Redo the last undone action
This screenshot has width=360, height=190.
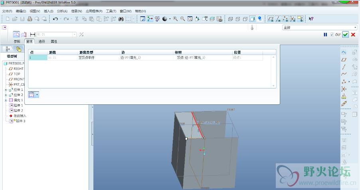pyautogui.click(x=66, y=19)
